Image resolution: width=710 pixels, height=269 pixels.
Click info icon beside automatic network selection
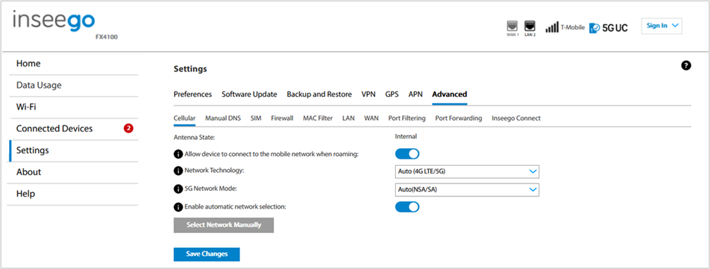pos(178,206)
